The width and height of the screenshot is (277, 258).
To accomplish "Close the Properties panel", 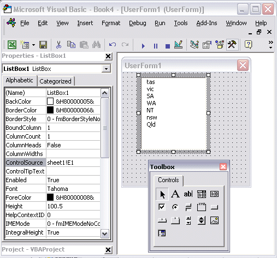I will [108, 56].
